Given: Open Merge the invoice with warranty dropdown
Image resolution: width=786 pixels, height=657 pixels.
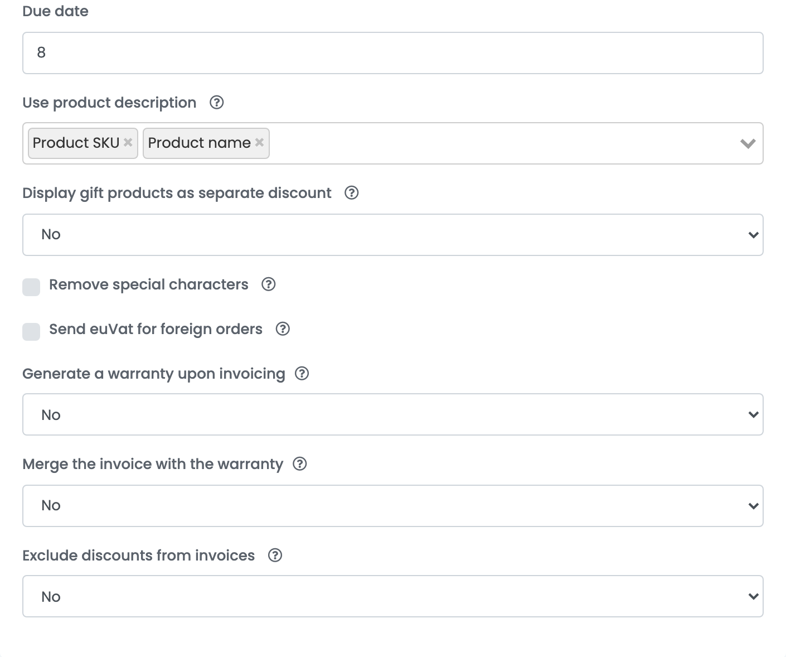Looking at the screenshot, I should click(393, 506).
